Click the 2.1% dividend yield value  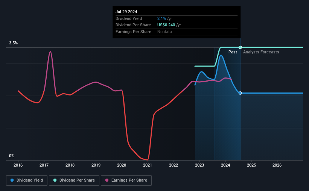tap(161, 18)
